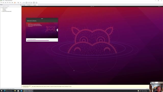This screenshot has width=163, height=92.
Task: Open the stretch guest dropdown arrow
Action: coord(37,3)
